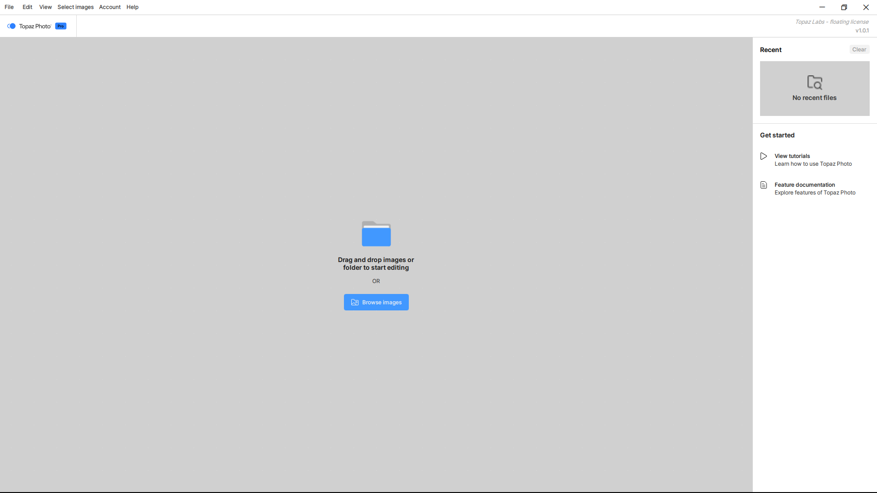Image resolution: width=877 pixels, height=493 pixels.
Task: Open the File menu
Action: coord(9,7)
